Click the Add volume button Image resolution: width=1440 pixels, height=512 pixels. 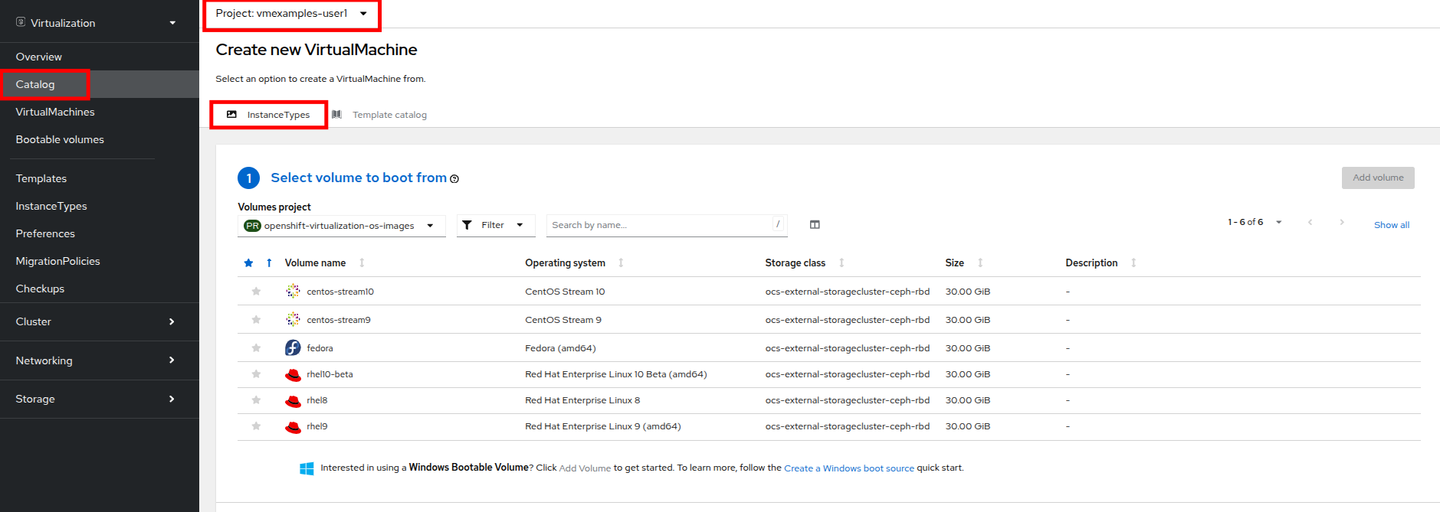pos(1377,178)
